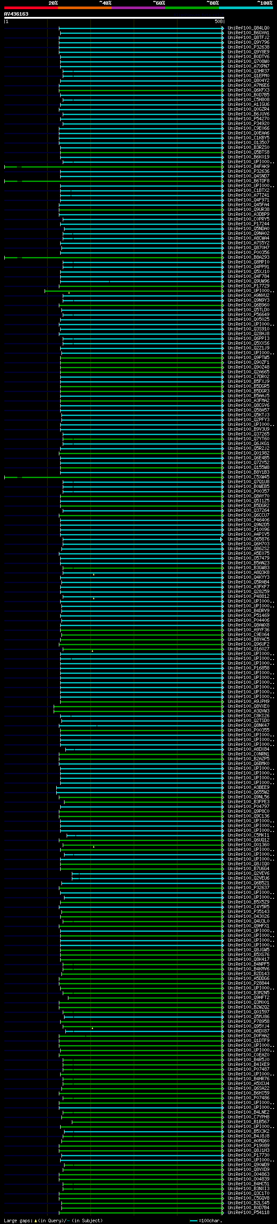Select hit label UniRef100_P54118
Viewport: 277px width, 1224px height.
click(248, 1212)
